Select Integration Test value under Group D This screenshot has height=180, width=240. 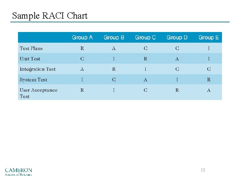177,69
